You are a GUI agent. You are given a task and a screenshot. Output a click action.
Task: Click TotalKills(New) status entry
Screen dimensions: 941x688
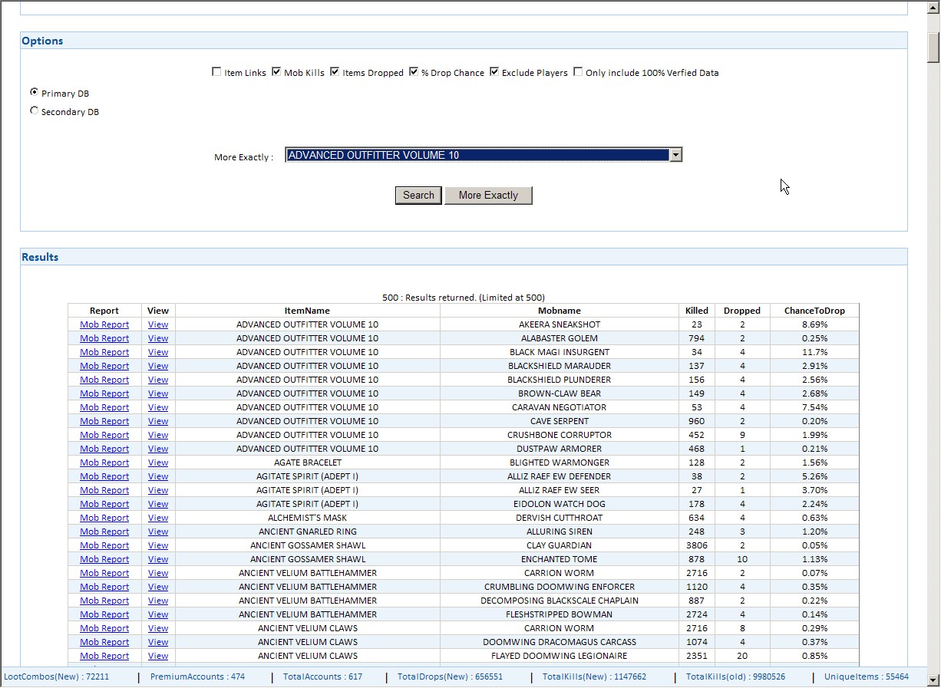tap(594, 676)
